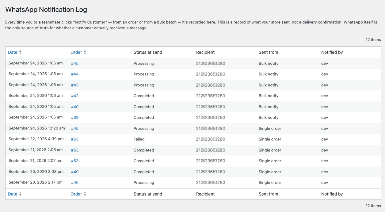Click 'Single order' in the Failed row
Image resolution: width=385 pixels, height=212 pixels.
point(270,139)
